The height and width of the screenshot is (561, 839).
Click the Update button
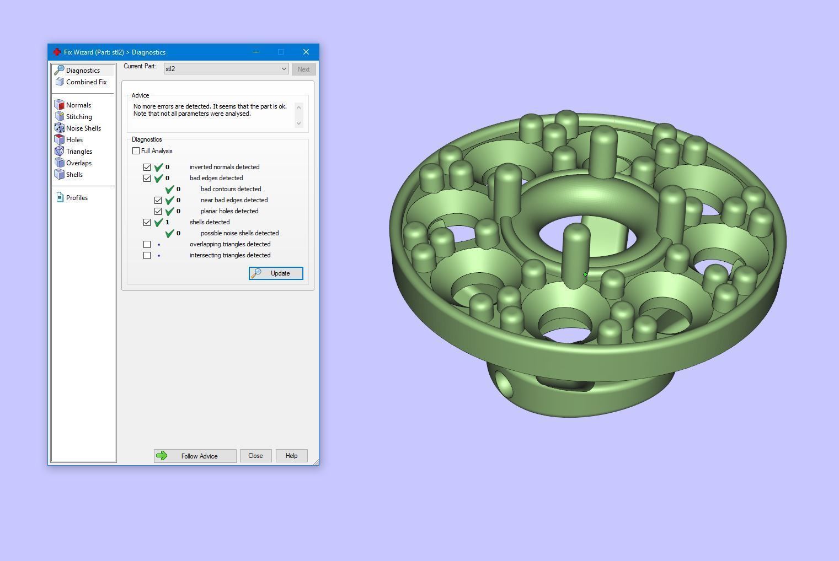point(276,273)
